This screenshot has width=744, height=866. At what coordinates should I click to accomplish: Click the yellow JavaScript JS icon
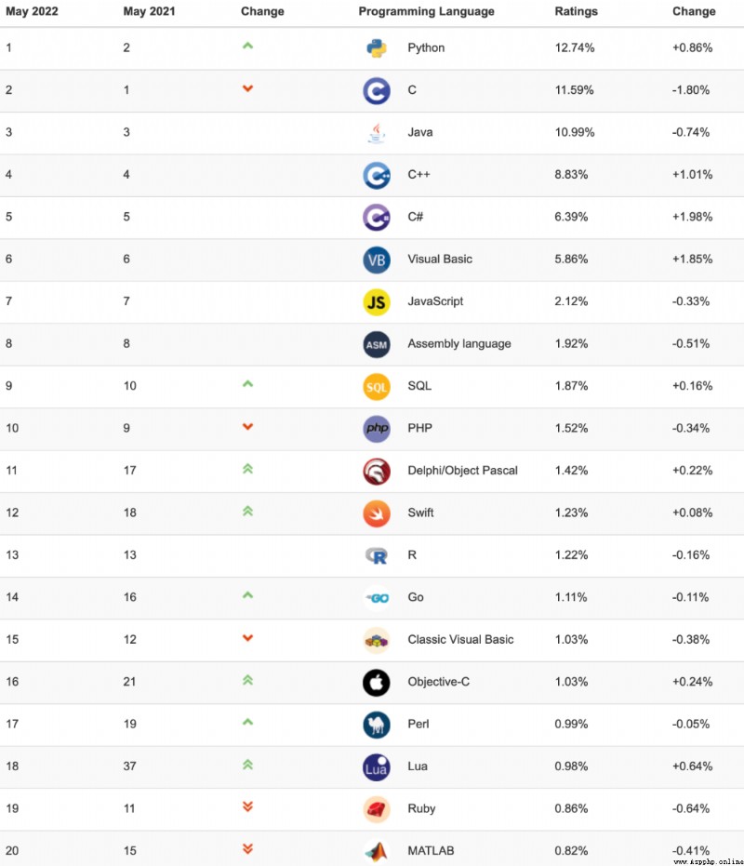(377, 302)
